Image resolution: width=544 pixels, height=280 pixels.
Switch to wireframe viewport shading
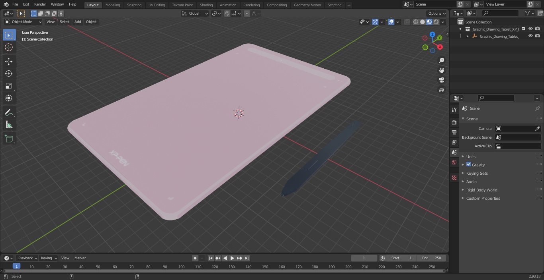tap(416, 22)
